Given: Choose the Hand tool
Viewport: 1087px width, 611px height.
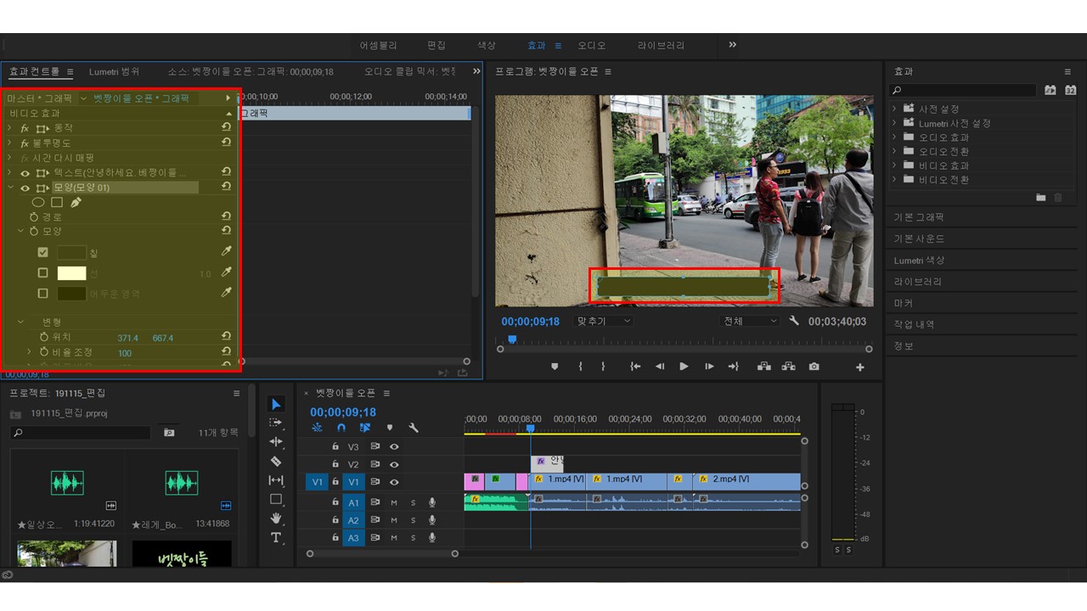Looking at the screenshot, I should 276,519.
